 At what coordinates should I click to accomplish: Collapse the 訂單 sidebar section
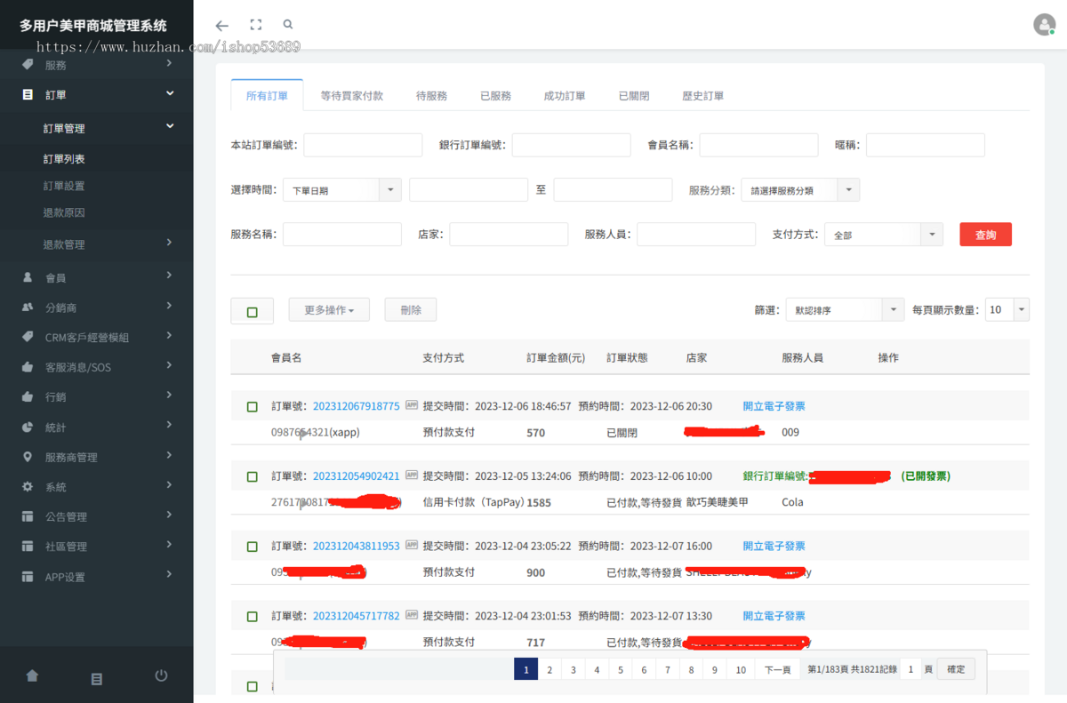170,93
